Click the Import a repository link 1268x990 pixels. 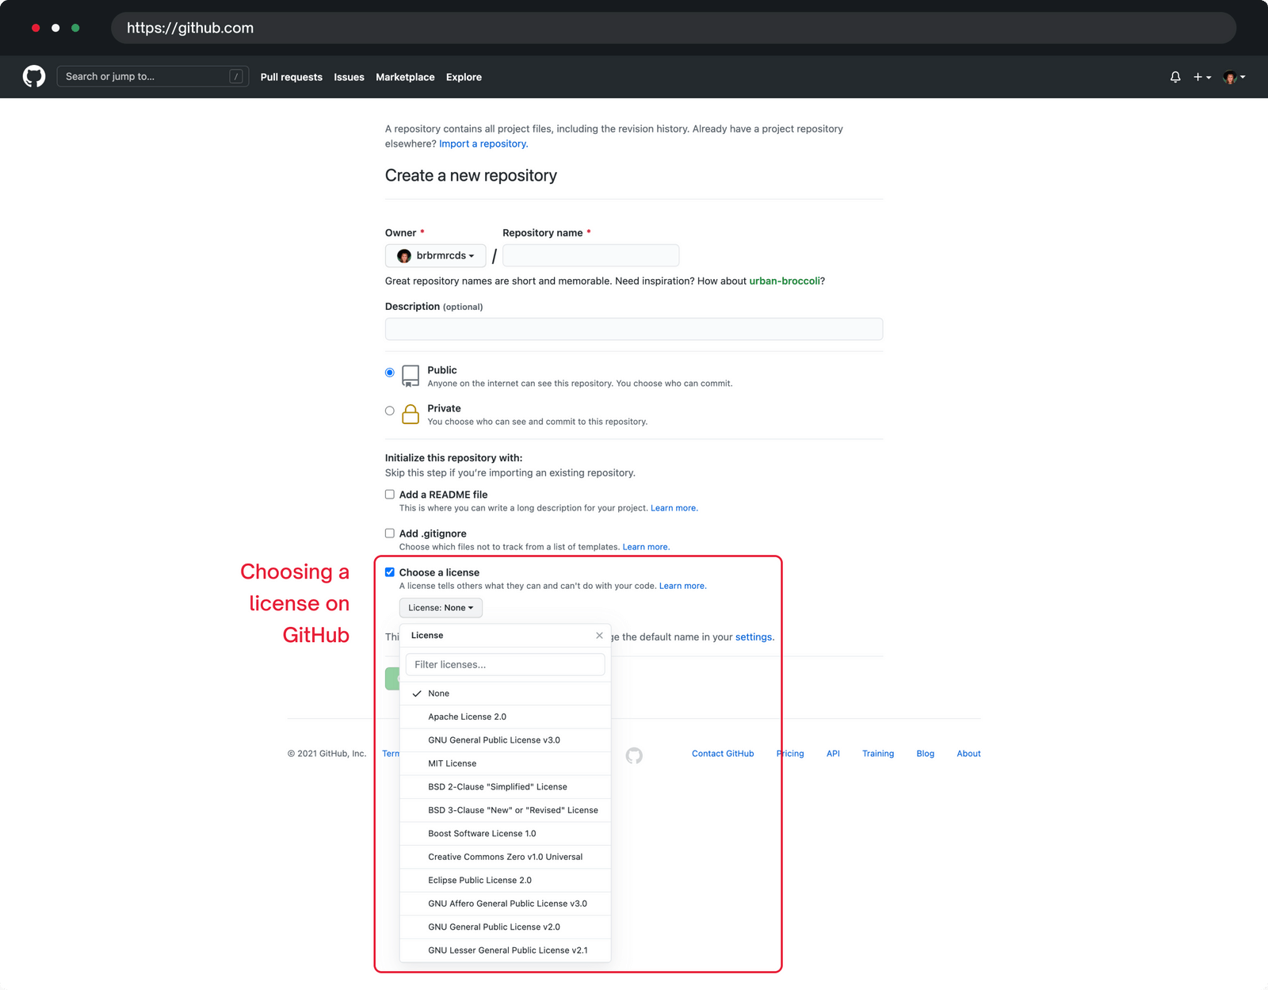point(483,143)
